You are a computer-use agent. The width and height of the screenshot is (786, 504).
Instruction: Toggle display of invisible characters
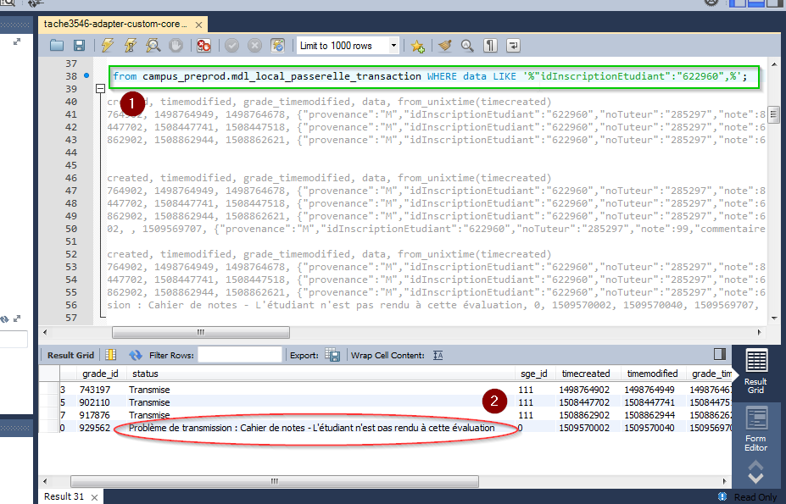(490, 46)
